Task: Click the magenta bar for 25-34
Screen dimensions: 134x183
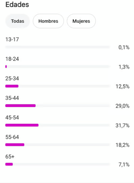Action: 12,86
